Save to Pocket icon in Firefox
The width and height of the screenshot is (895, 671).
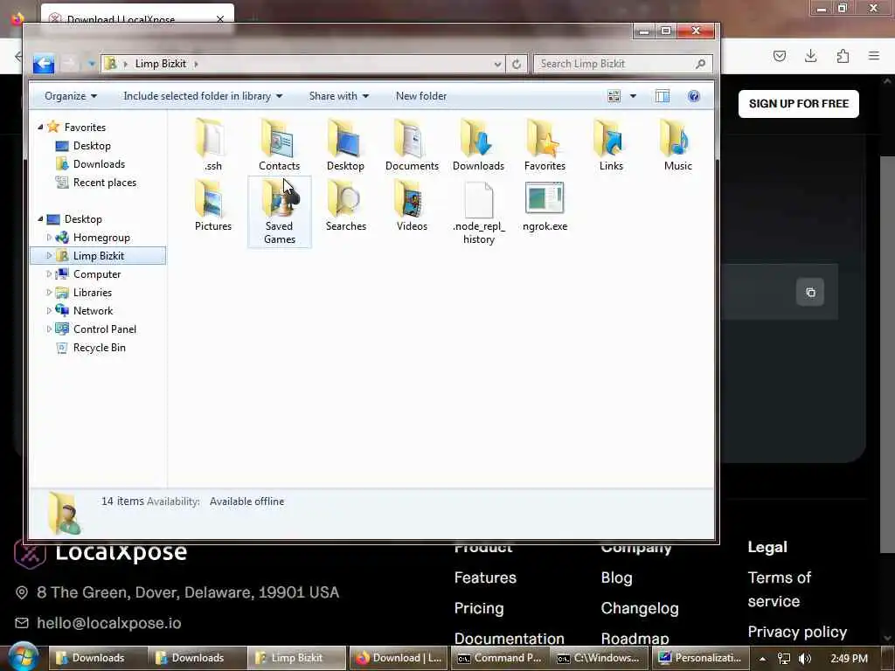[779, 56]
